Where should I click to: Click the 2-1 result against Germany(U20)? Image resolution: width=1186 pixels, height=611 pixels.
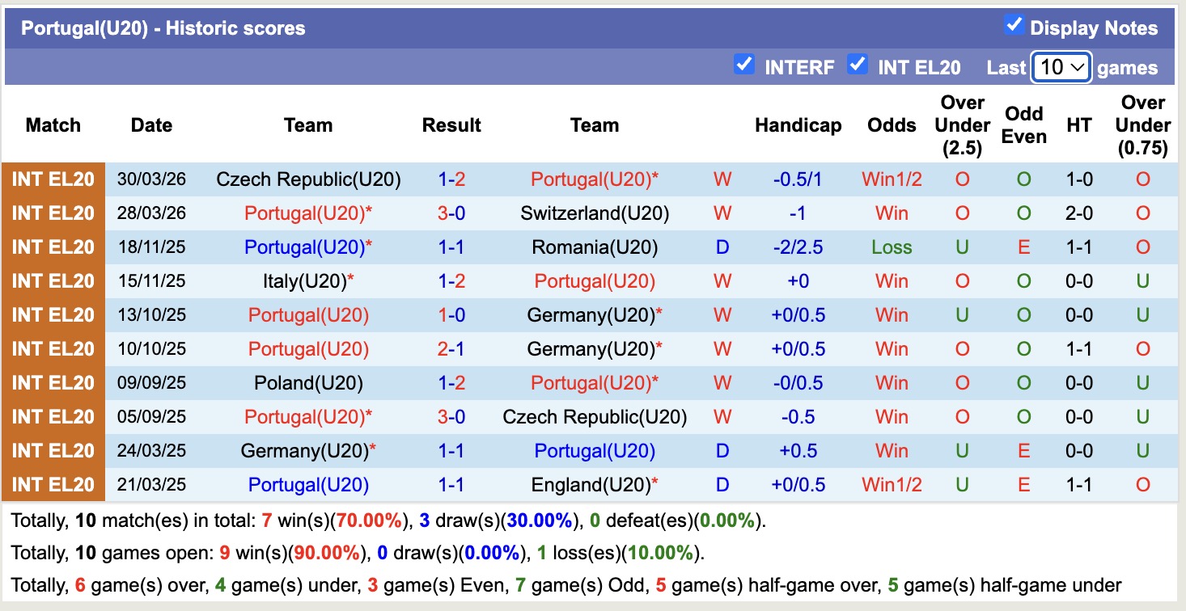(x=451, y=349)
